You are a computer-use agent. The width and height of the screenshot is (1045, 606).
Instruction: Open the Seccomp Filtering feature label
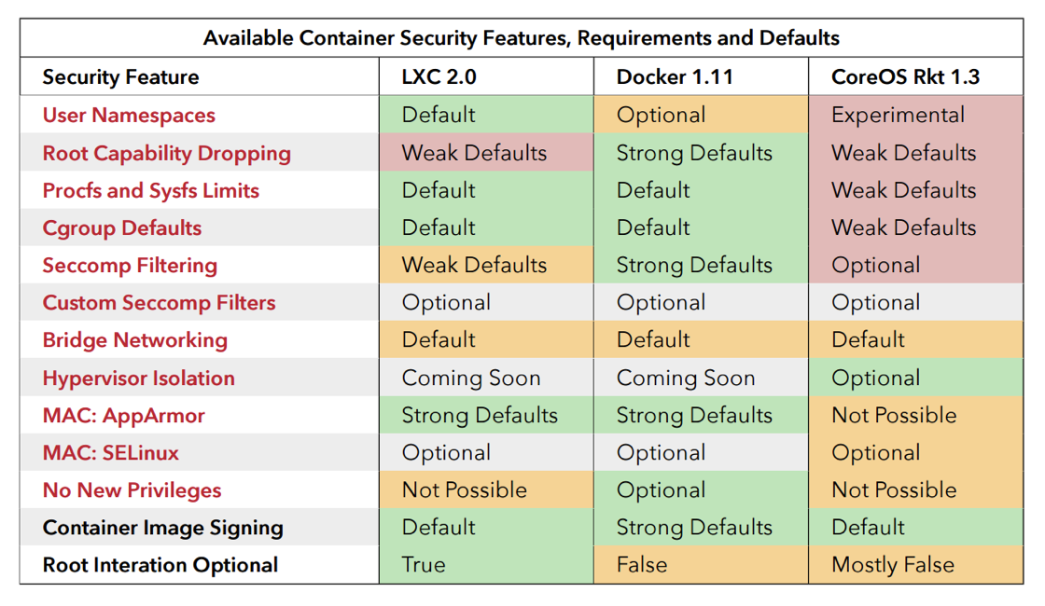[x=130, y=265]
